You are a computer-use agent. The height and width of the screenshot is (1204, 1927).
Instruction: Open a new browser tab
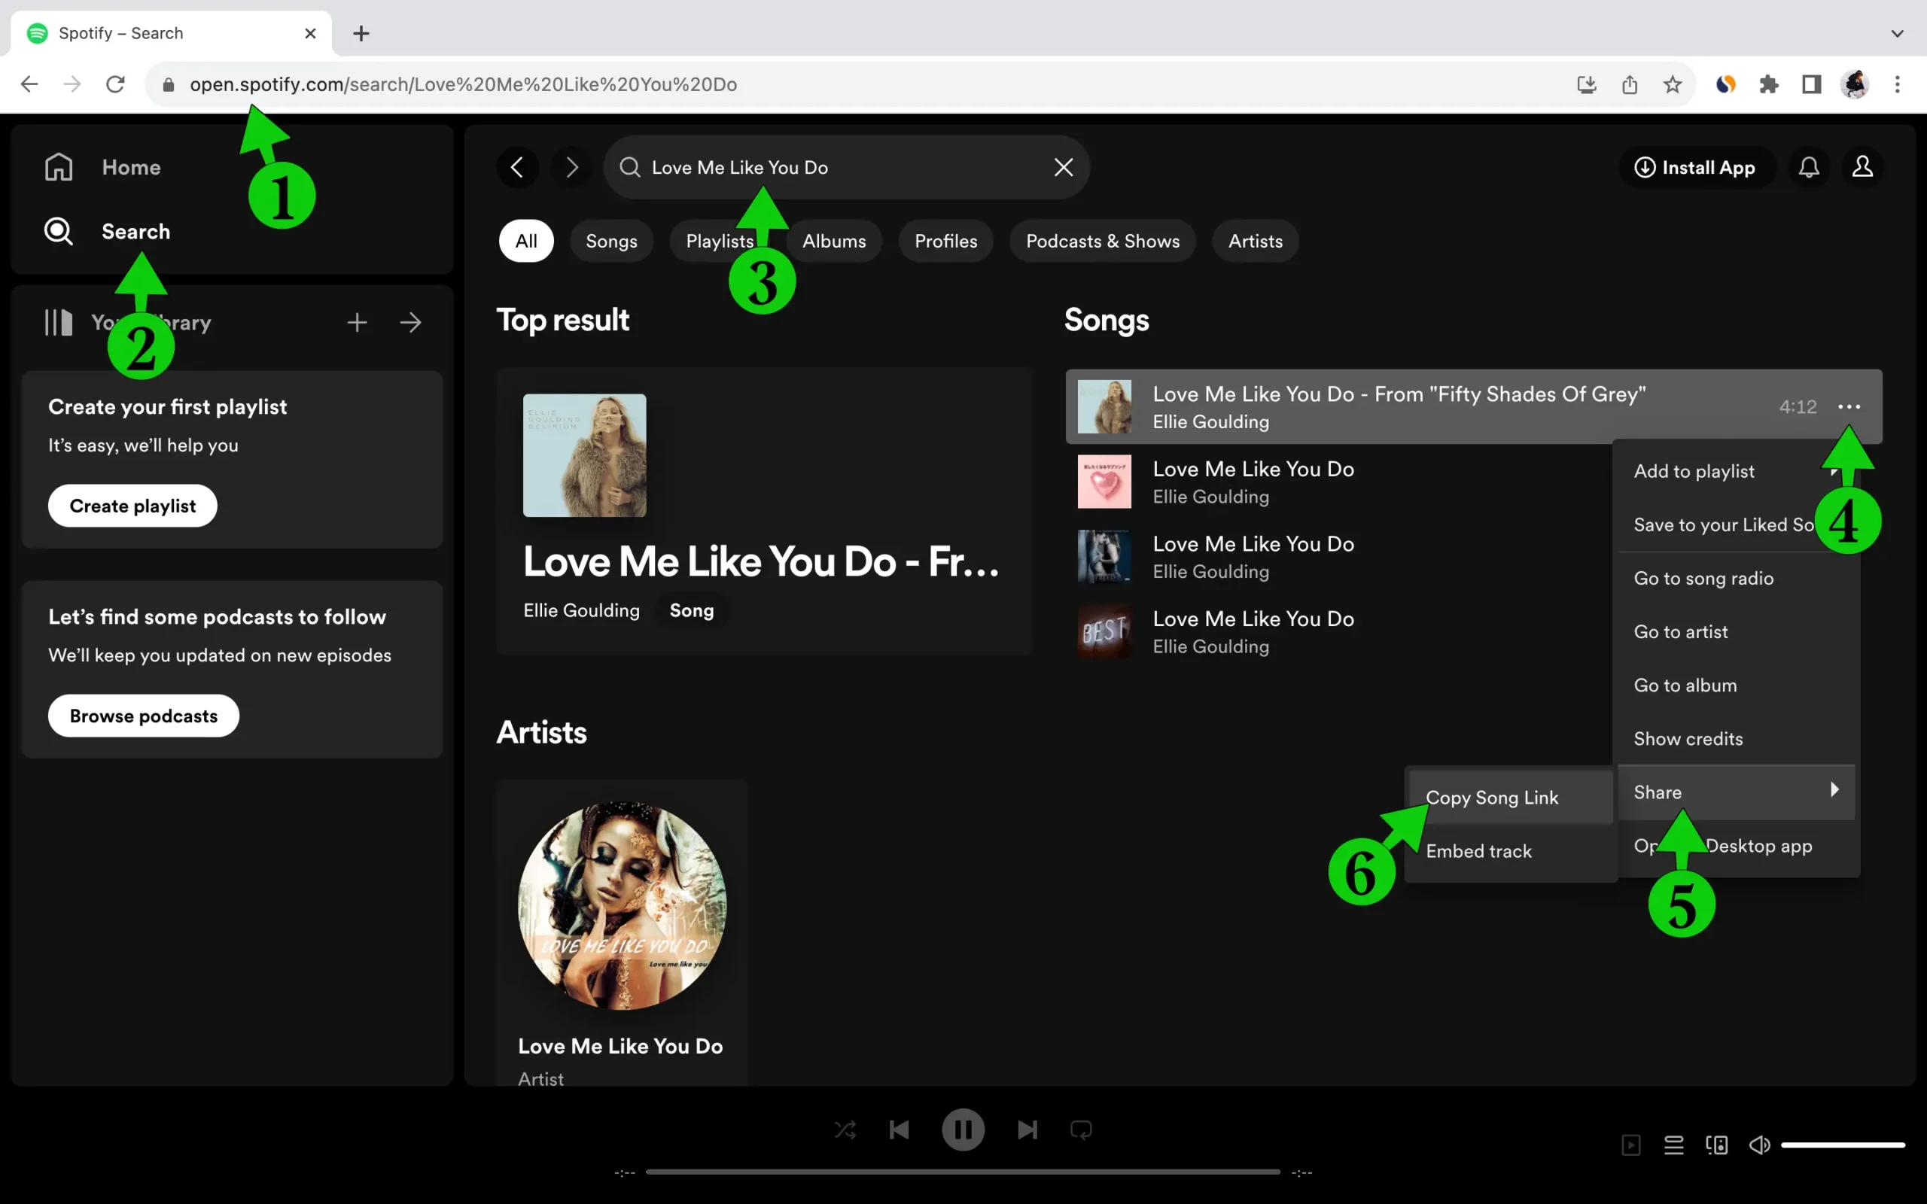click(x=361, y=33)
